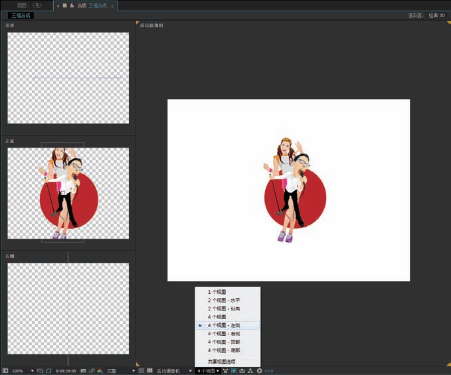Open the RGB channel display icon

(x=100, y=371)
